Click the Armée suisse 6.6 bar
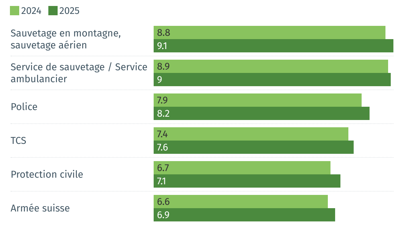 (x=240, y=202)
